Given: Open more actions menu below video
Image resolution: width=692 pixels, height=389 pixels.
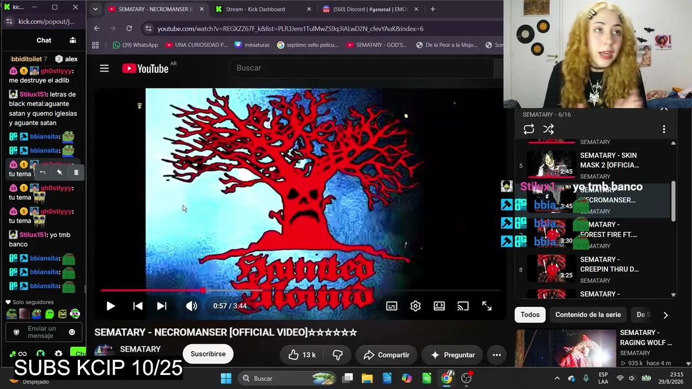Looking at the screenshot, I should click(497, 355).
